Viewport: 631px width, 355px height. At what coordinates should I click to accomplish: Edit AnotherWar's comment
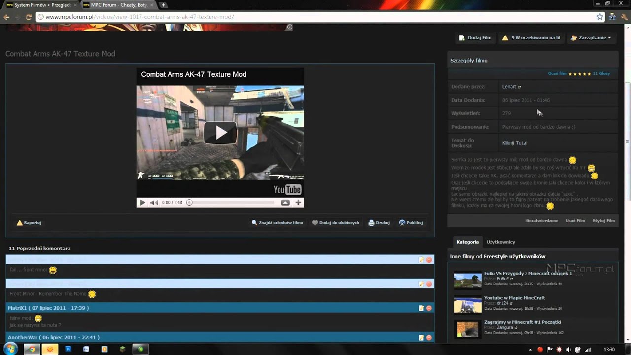coord(421,338)
